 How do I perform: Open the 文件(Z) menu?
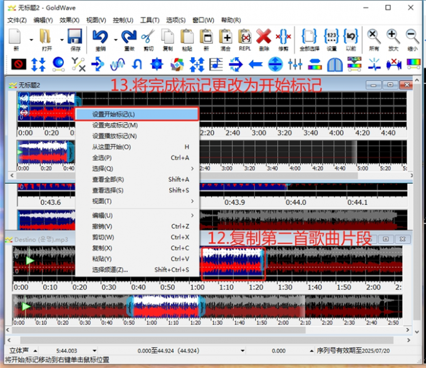coord(17,20)
